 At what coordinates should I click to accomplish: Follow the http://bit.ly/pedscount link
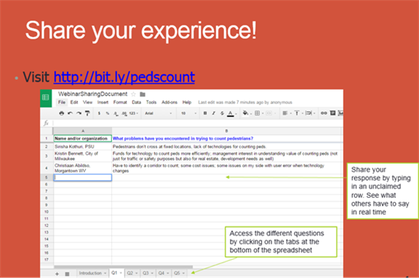pos(124,77)
